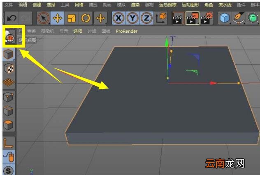
Task: Click the blue Z-axis gizmo handle
Action: click(x=170, y=66)
